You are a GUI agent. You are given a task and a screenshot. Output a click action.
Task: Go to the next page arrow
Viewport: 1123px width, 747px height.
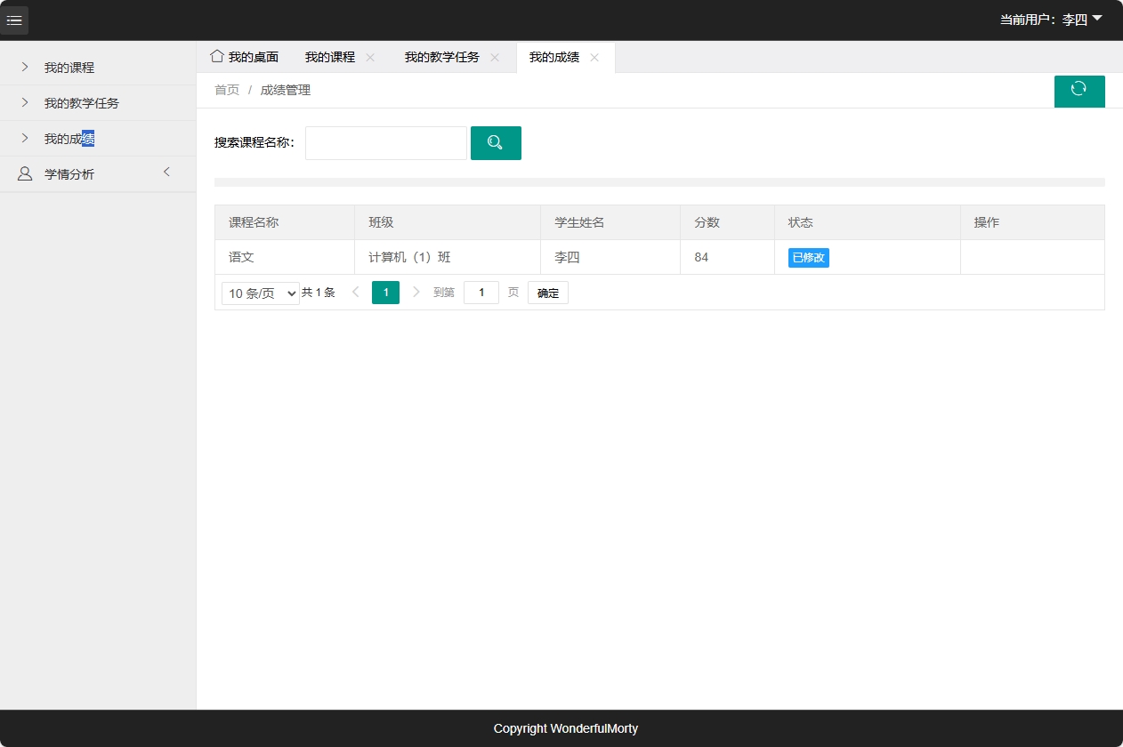416,292
